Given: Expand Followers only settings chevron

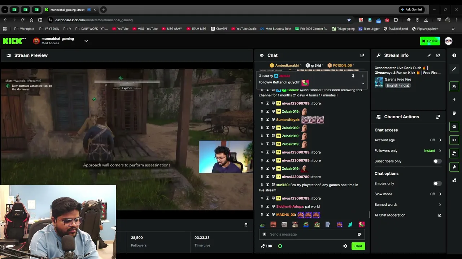Looking at the screenshot, I should 440,151.
